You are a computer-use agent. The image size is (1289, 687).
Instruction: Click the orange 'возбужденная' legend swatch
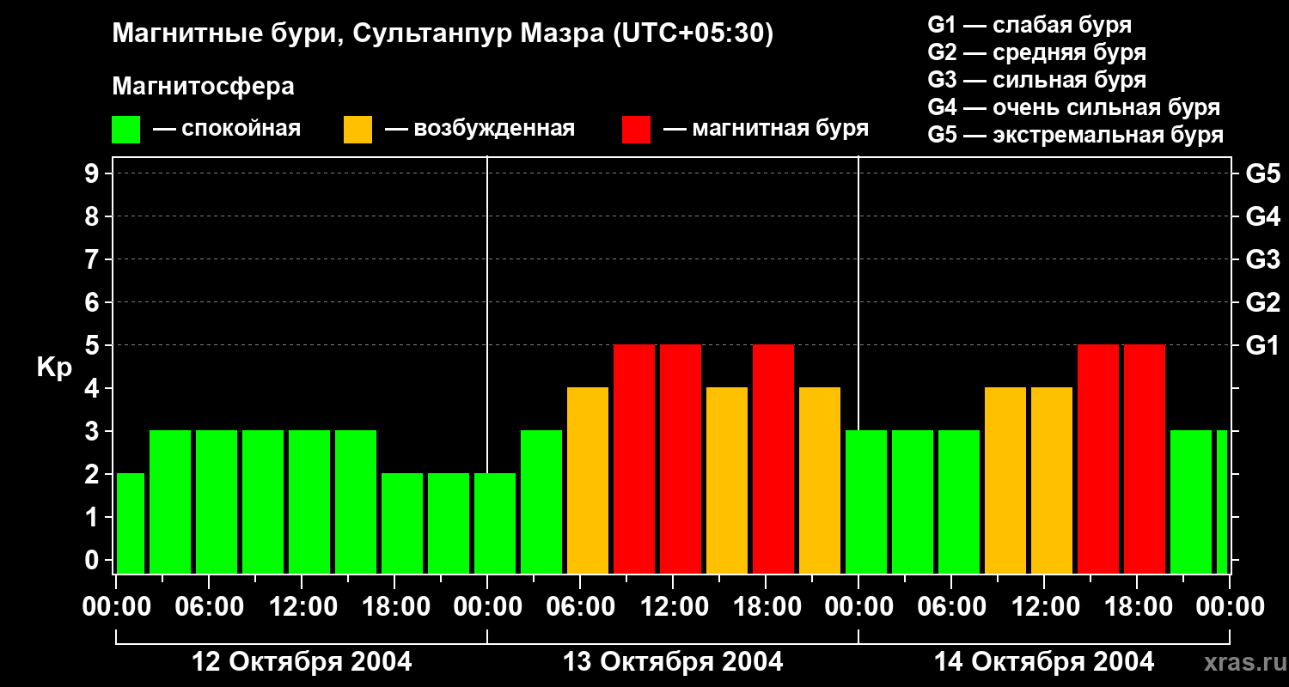pyautogui.click(x=357, y=130)
